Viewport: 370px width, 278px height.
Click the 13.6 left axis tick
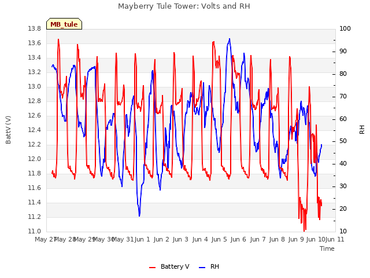(35, 43)
